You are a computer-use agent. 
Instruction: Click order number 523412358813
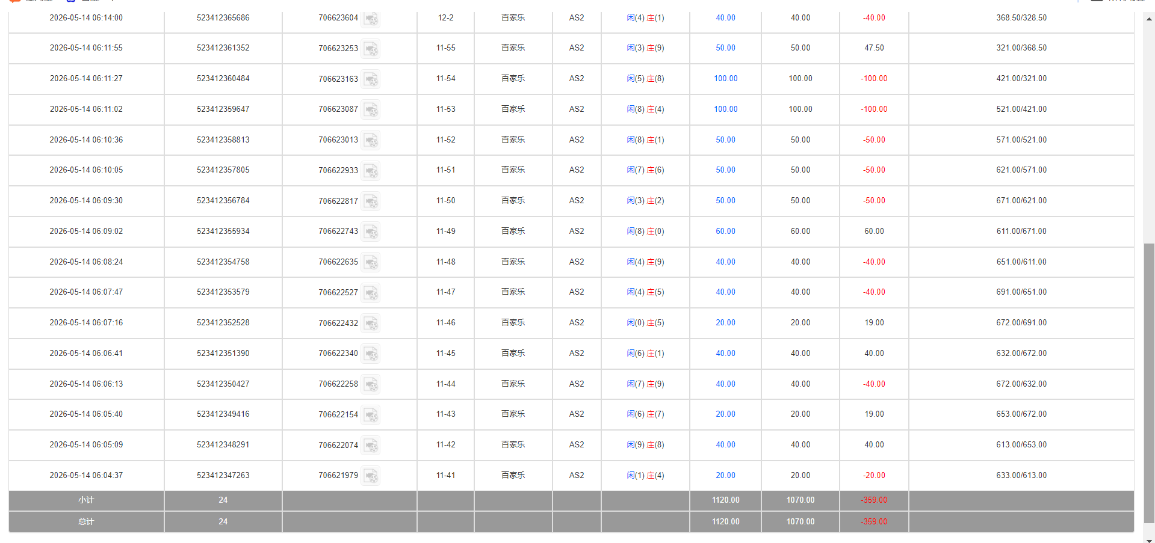click(x=223, y=140)
